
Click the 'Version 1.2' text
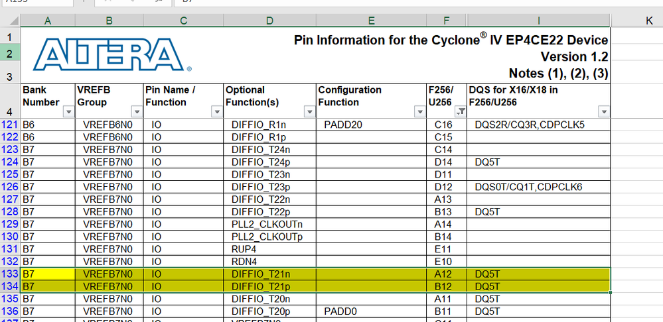575,56
